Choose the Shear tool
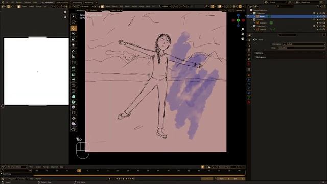The height and width of the screenshot is (184, 327). tap(74, 124)
